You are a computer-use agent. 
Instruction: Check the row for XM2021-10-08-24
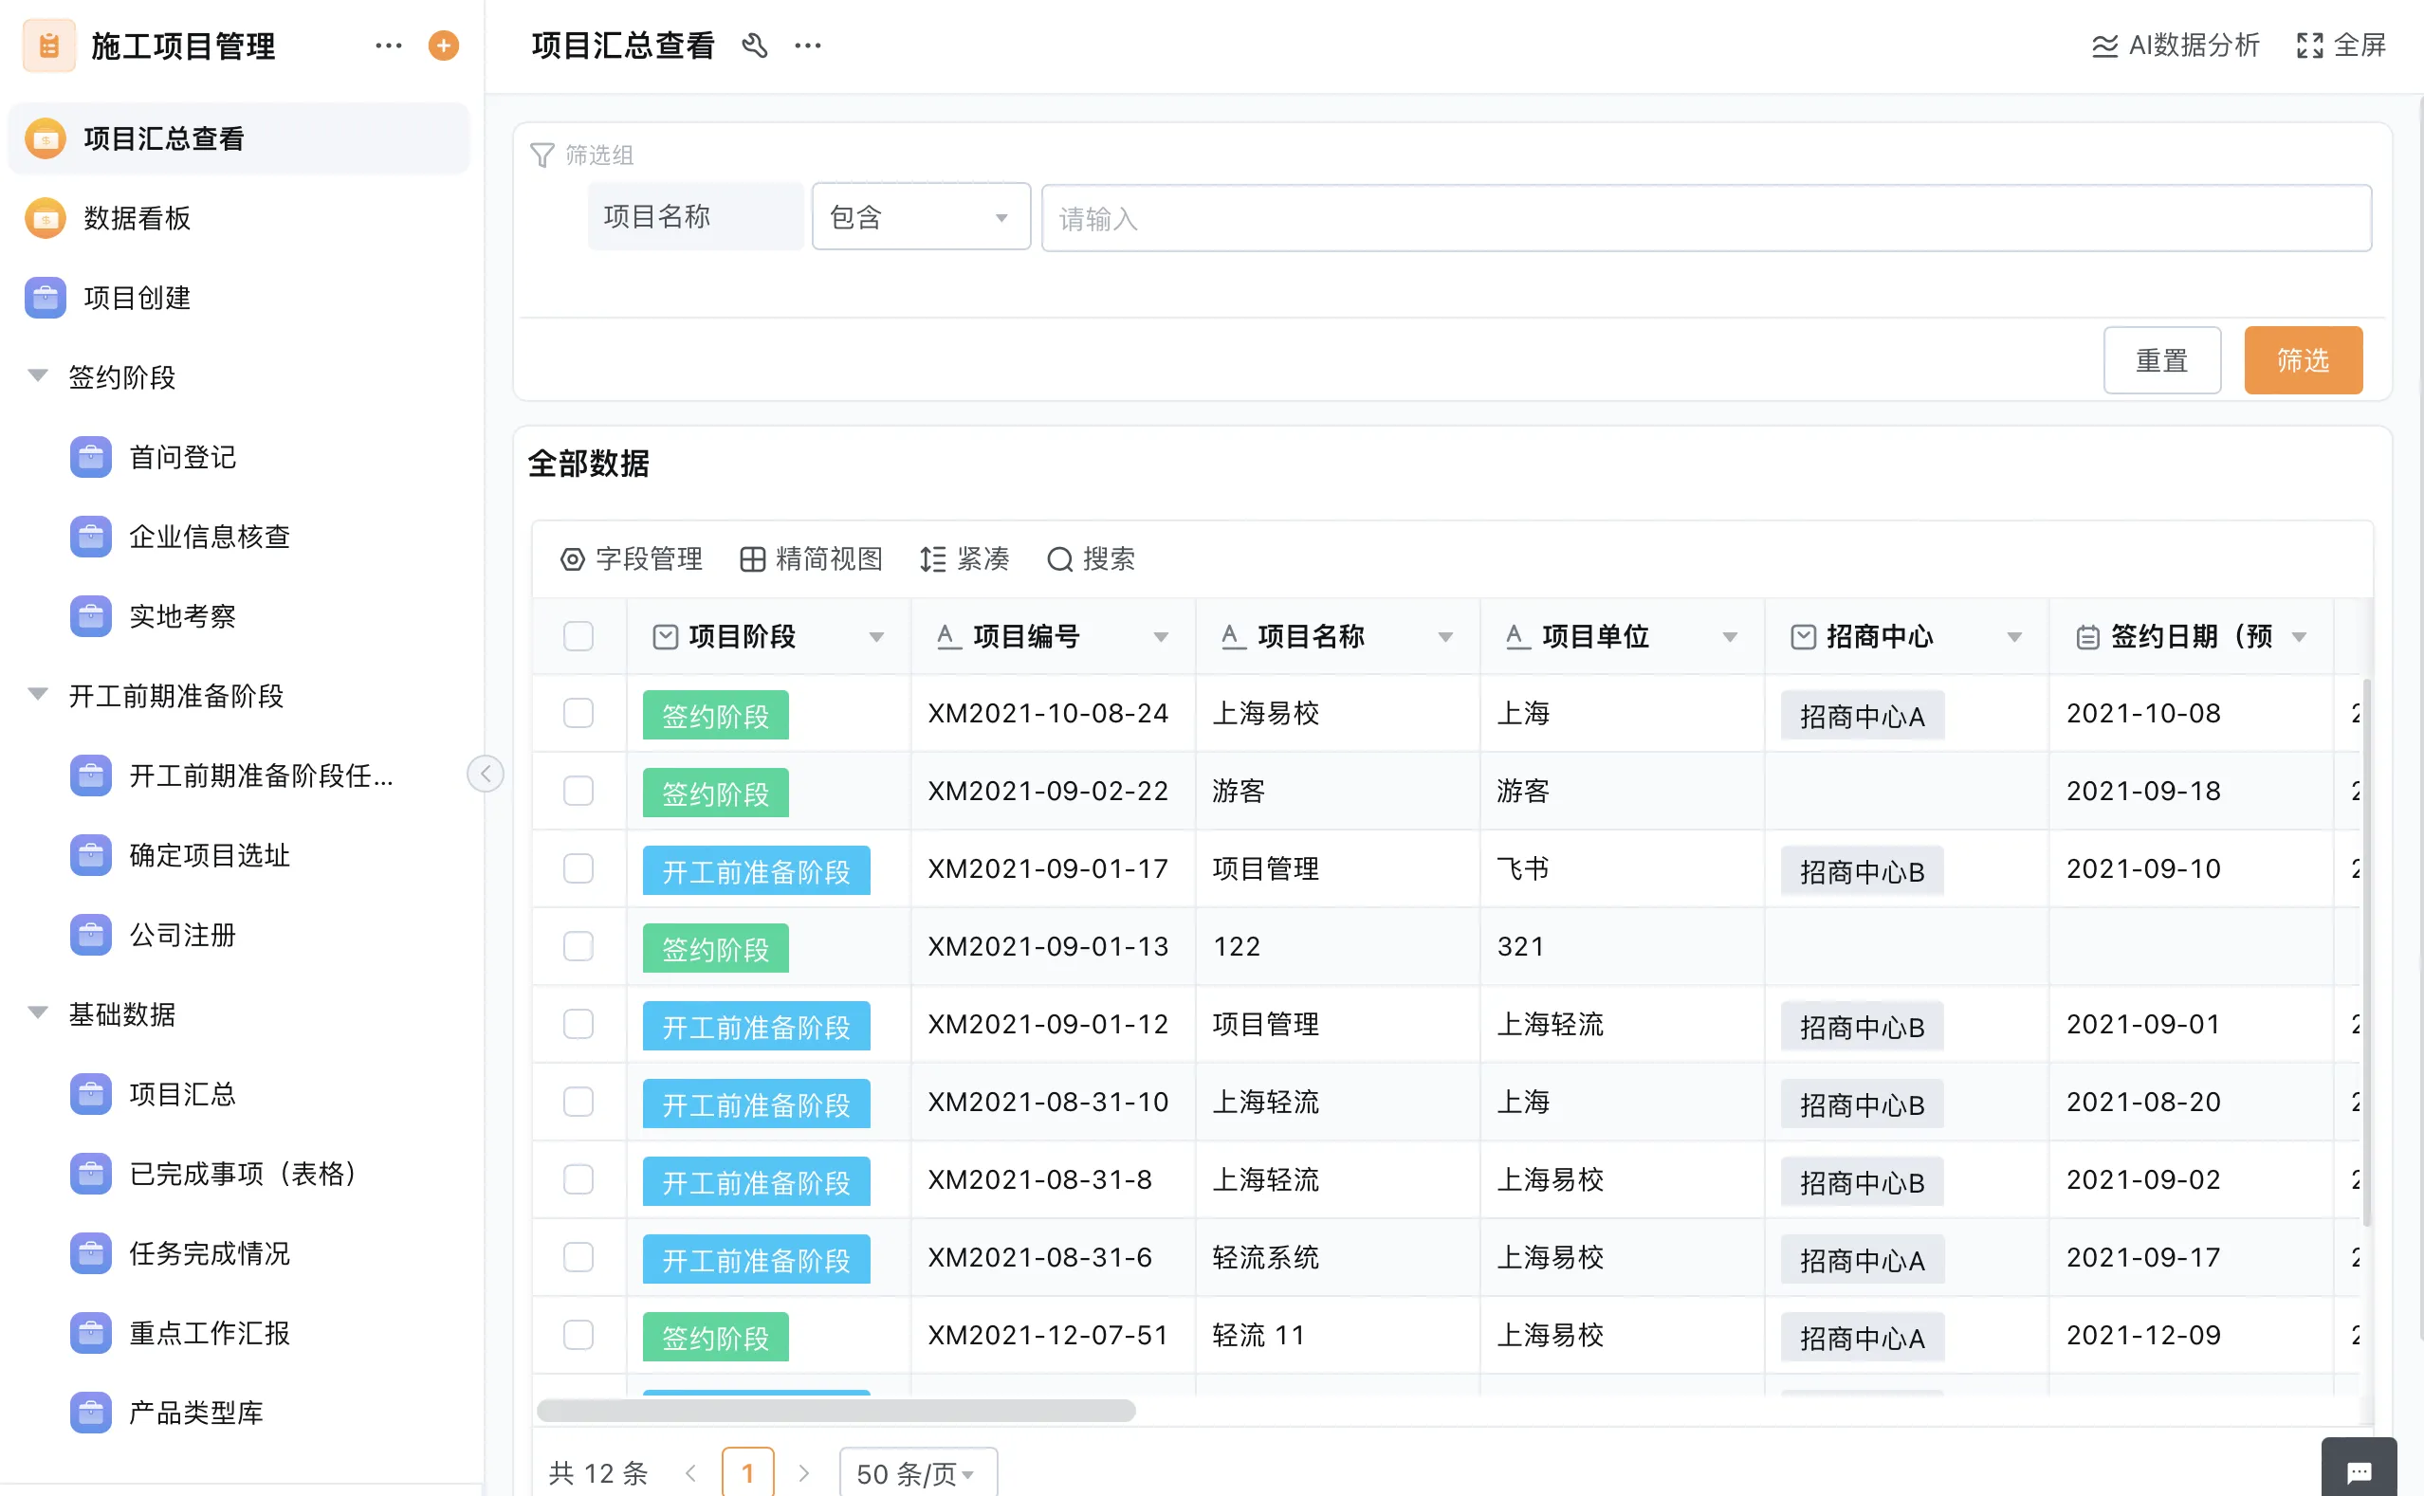coord(578,713)
